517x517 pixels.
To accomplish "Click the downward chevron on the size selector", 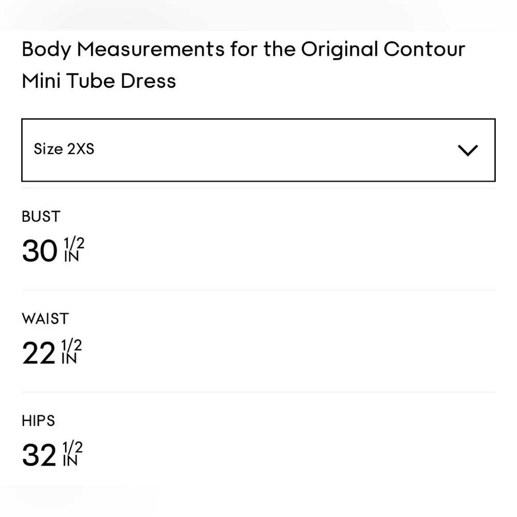I will tap(468, 149).
